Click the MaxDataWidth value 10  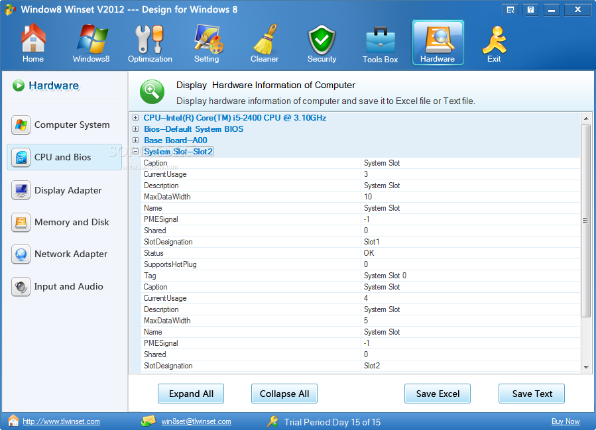click(368, 197)
